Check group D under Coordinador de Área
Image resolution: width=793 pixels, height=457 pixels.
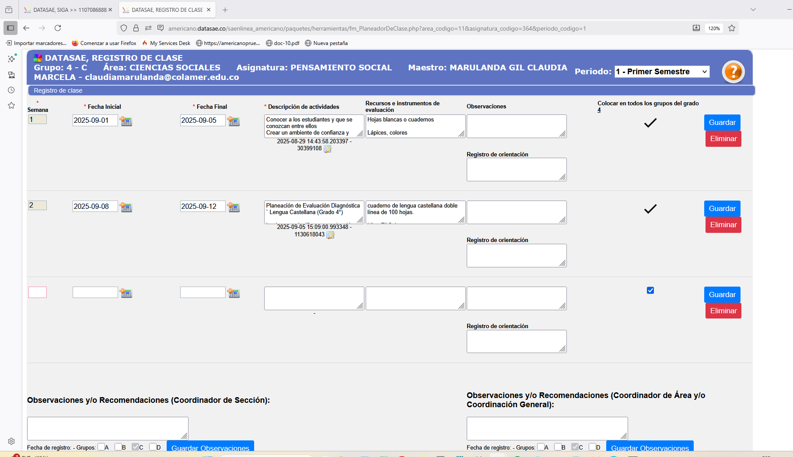(x=592, y=447)
